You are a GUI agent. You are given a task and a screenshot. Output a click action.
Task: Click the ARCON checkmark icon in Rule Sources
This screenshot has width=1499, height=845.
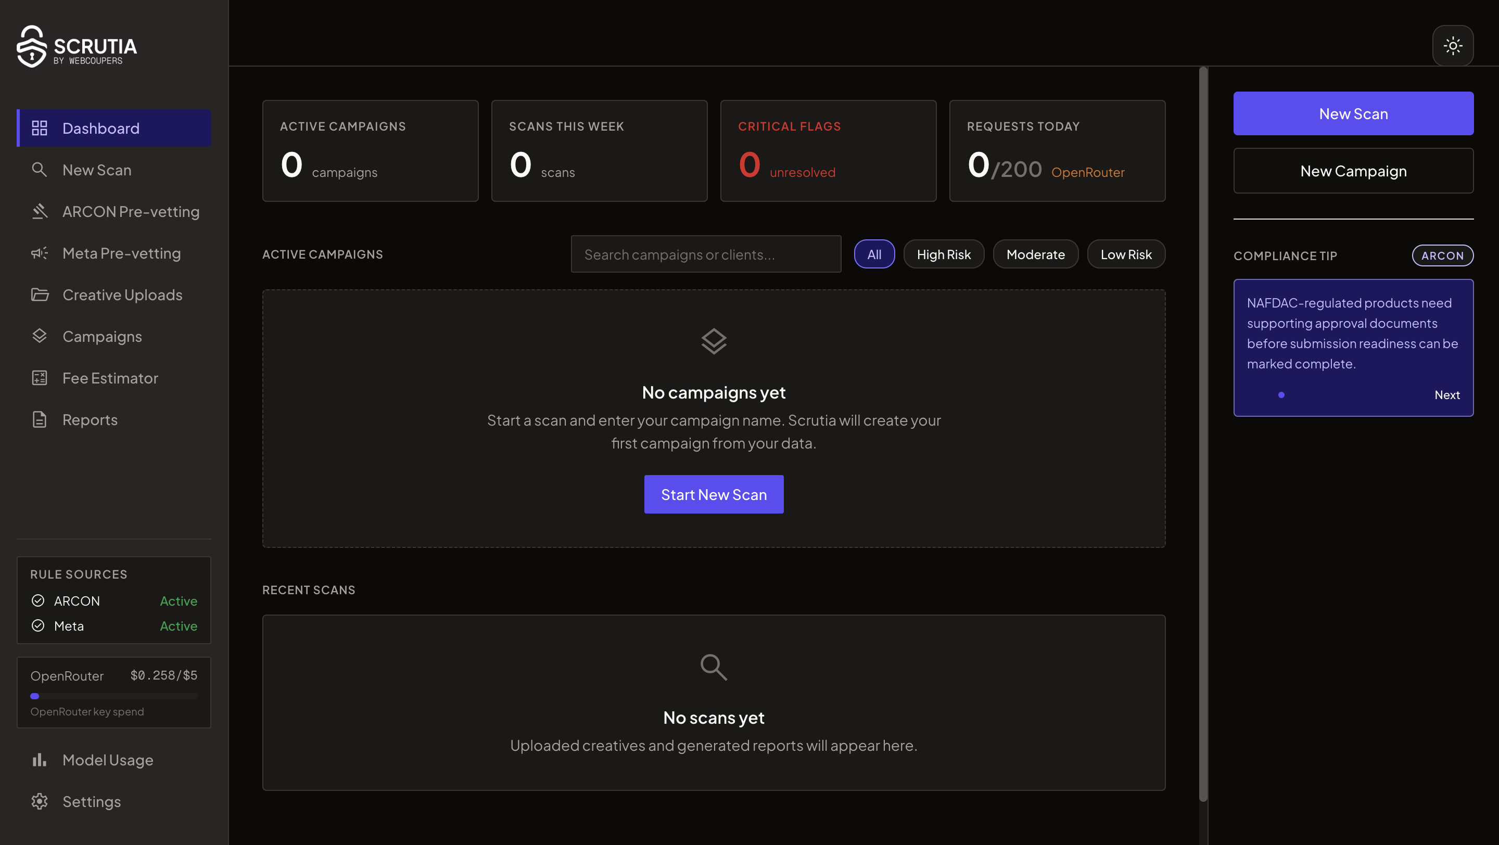pos(39,601)
